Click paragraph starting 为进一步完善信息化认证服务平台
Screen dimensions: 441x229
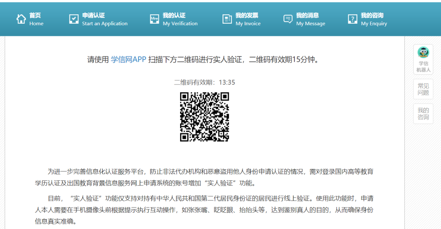[x=204, y=177]
